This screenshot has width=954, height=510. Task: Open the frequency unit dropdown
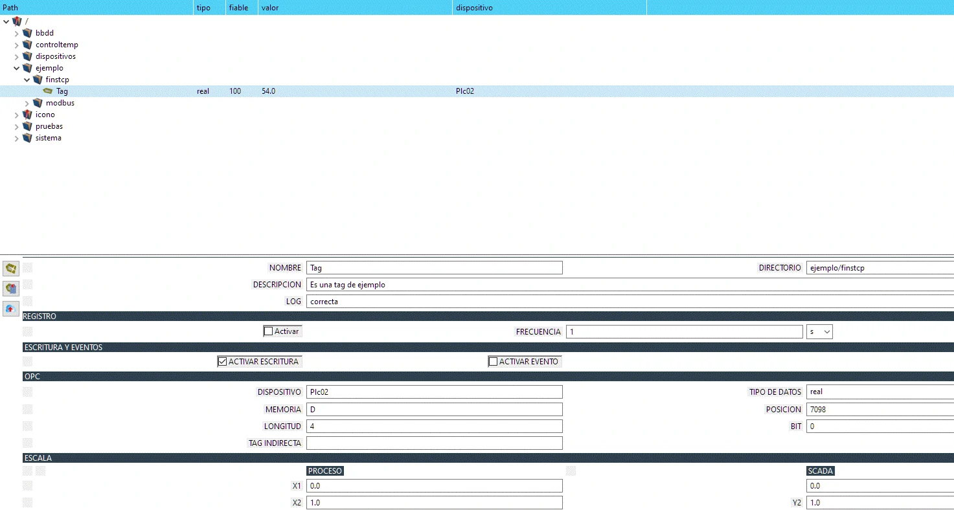point(819,331)
